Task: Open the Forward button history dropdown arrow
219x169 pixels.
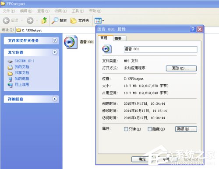Action: [37, 21]
